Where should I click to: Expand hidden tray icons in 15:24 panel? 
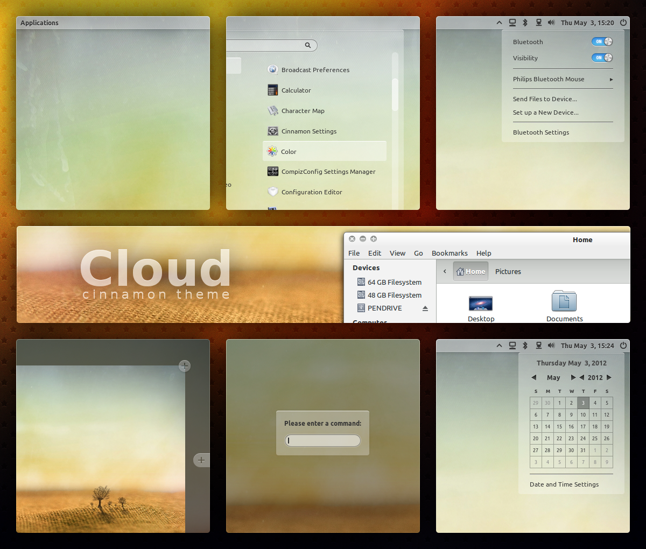tap(499, 346)
